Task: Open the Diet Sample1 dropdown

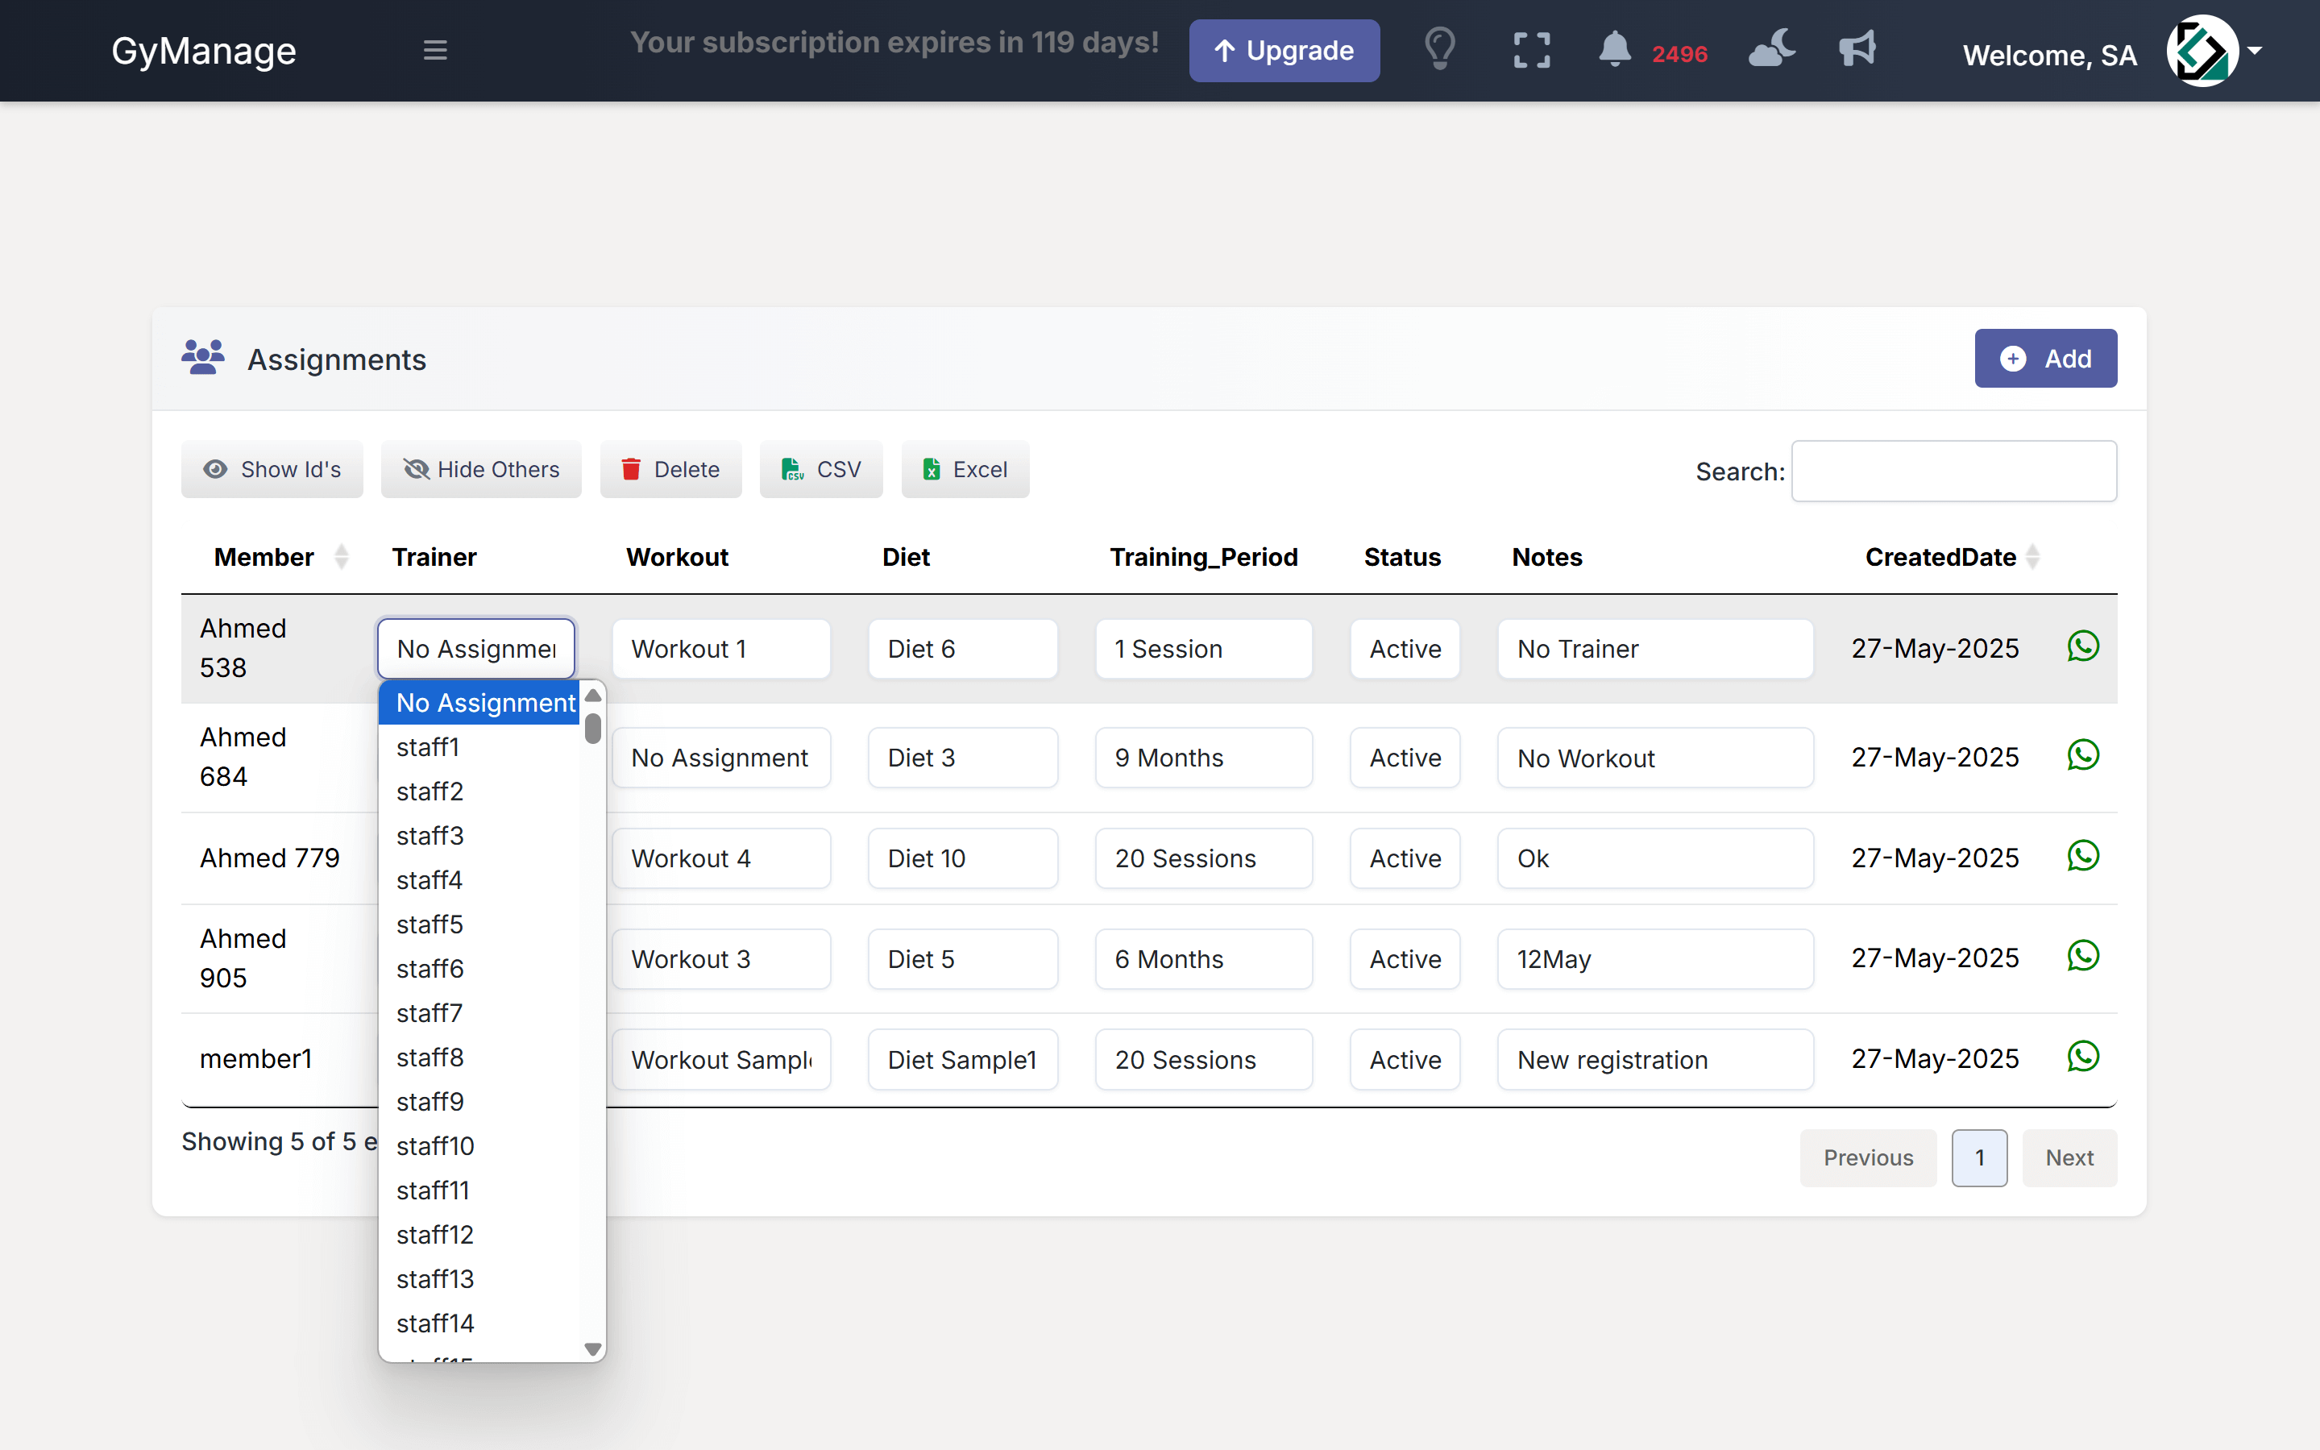Action: (962, 1060)
